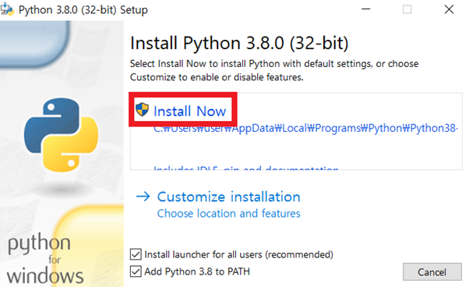Close the Python Setup window
The width and height of the screenshot is (469, 287).
click(x=449, y=9)
